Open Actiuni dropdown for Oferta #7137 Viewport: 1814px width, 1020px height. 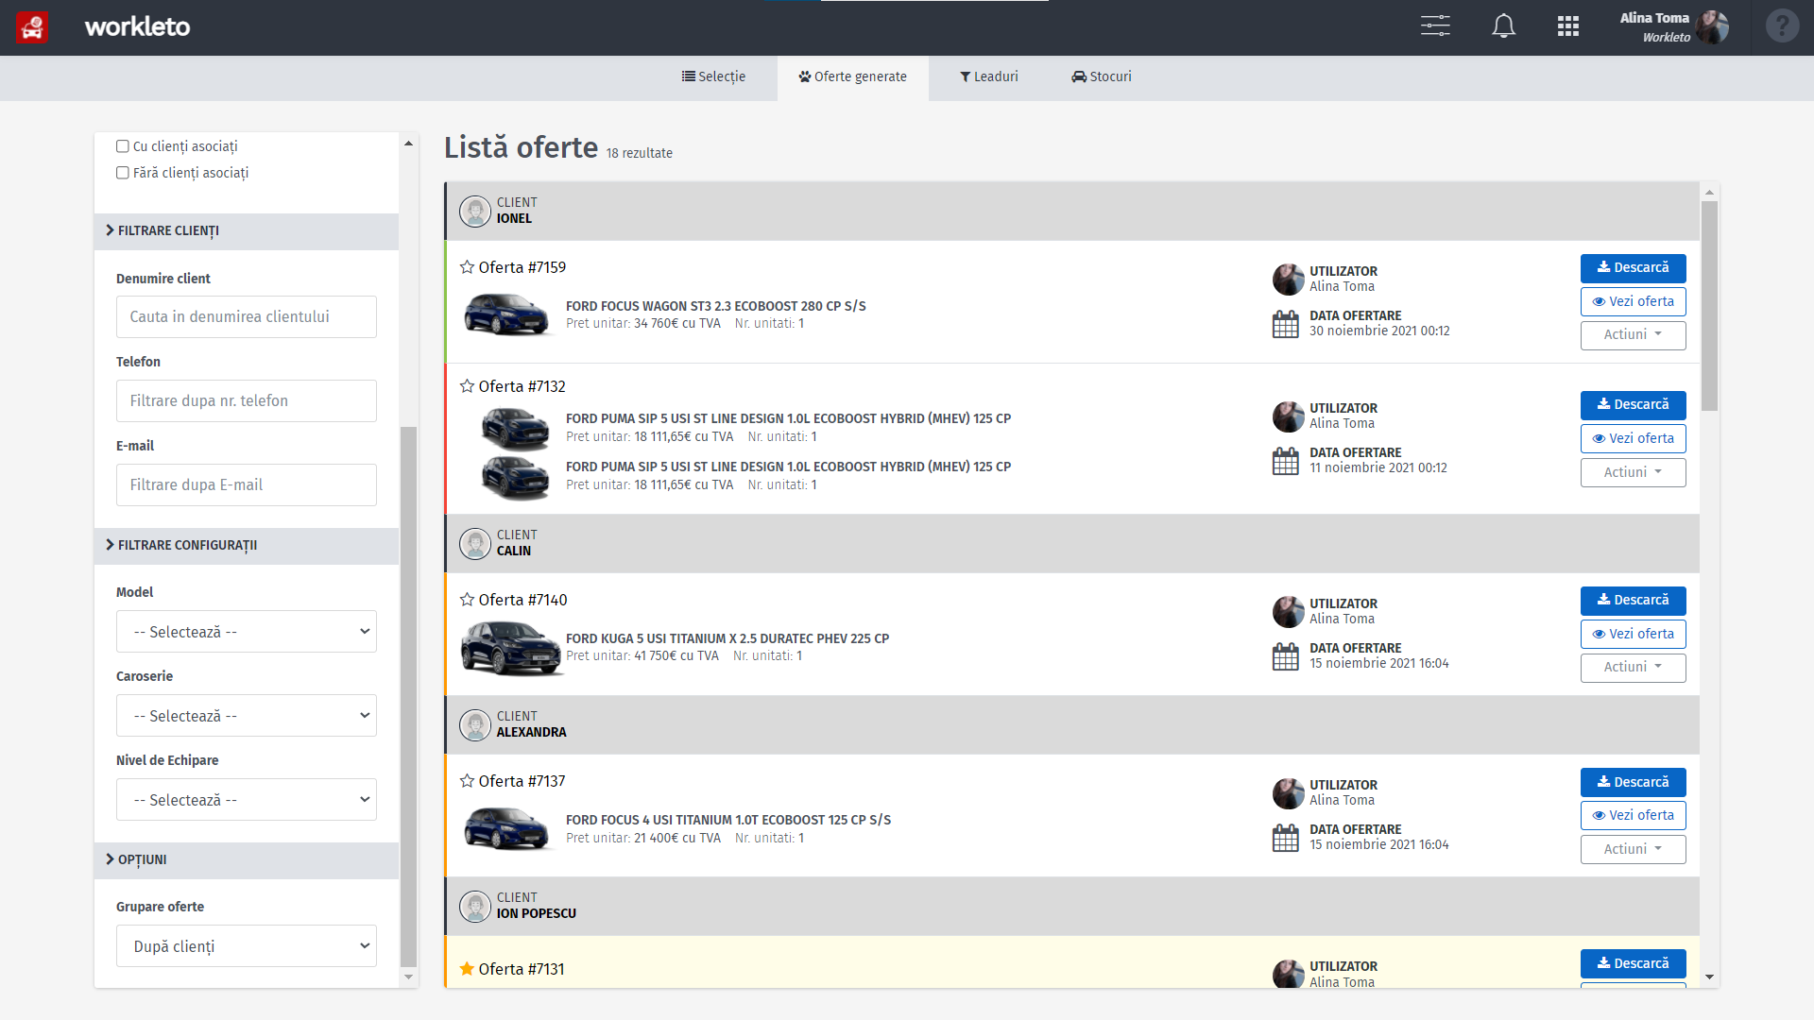pyautogui.click(x=1633, y=849)
